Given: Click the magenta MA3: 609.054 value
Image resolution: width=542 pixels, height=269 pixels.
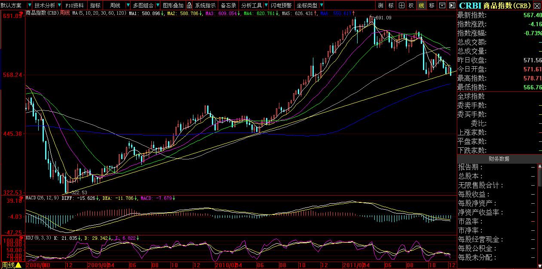Looking at the screenshot, I should [x=221, y=14].
